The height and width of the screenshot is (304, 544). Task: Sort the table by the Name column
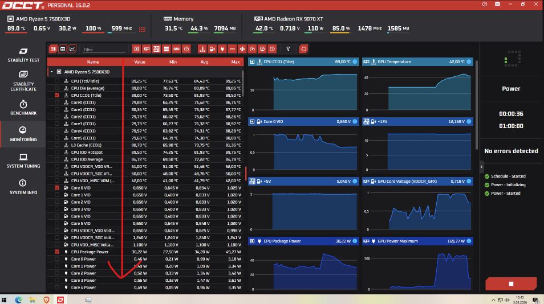93,62
